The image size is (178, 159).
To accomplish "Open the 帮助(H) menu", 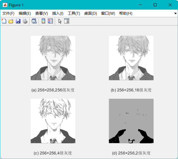I will pyautogui.click(x=126, y=13).
